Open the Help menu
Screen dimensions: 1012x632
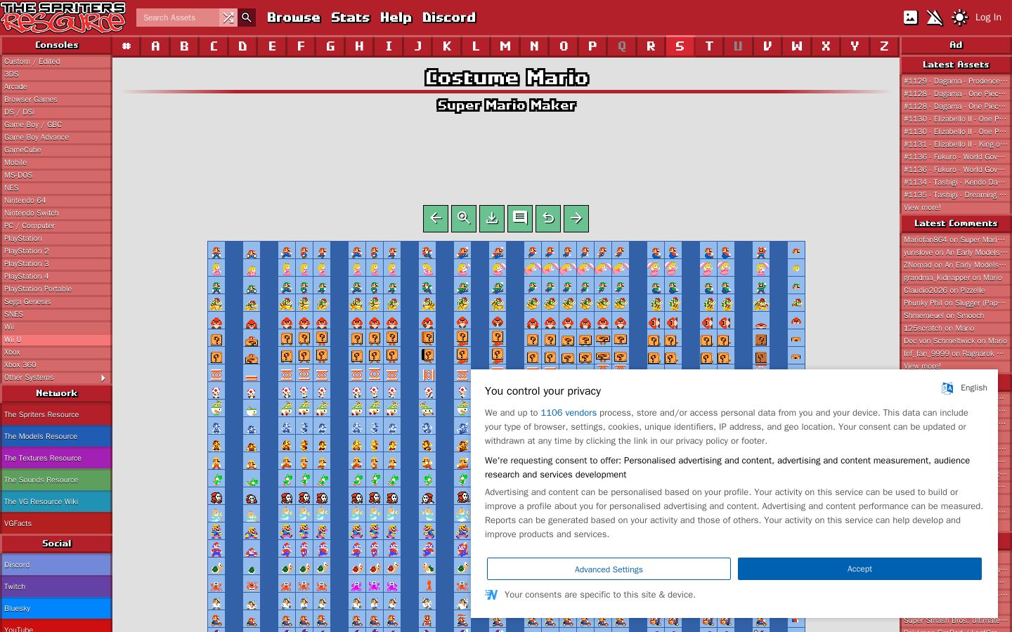coord(396,18)
